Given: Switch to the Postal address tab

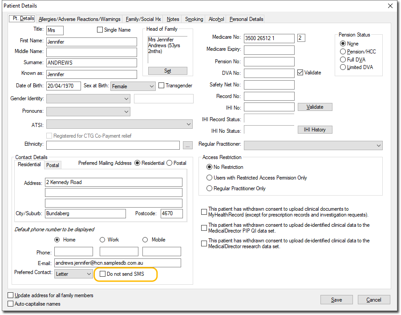Looking at the screenshot, I should [x=53, y=165].
